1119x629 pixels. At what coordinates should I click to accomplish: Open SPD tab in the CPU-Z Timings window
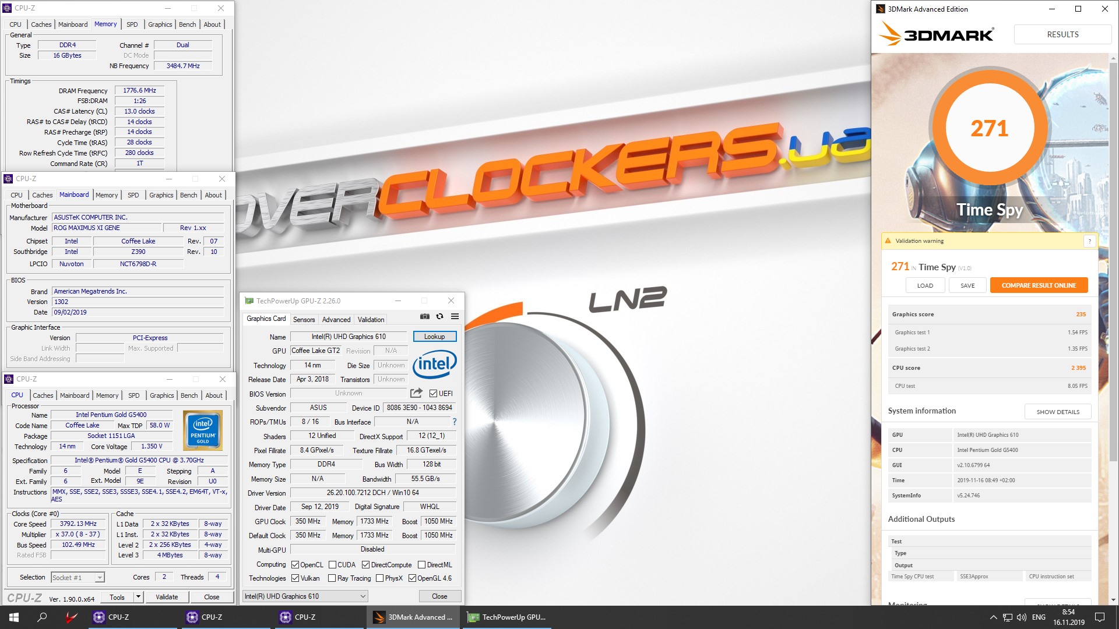132,24
